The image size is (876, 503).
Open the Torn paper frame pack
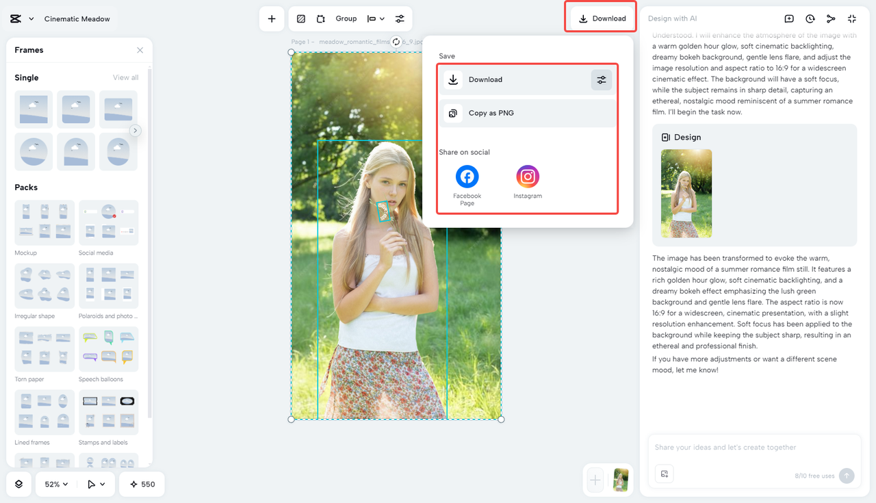click(44, 349)
